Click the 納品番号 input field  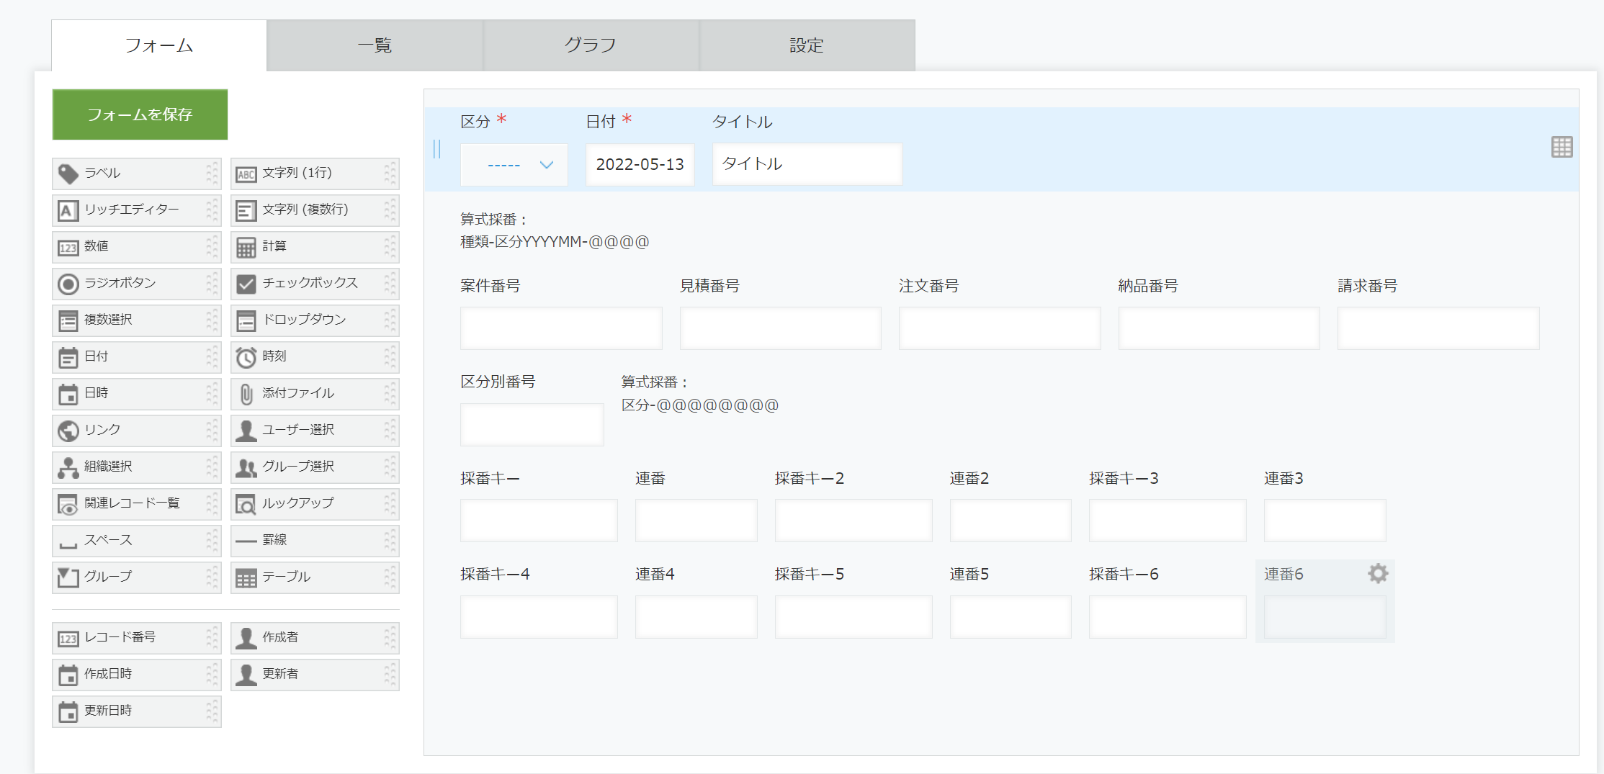point(1219,328)
